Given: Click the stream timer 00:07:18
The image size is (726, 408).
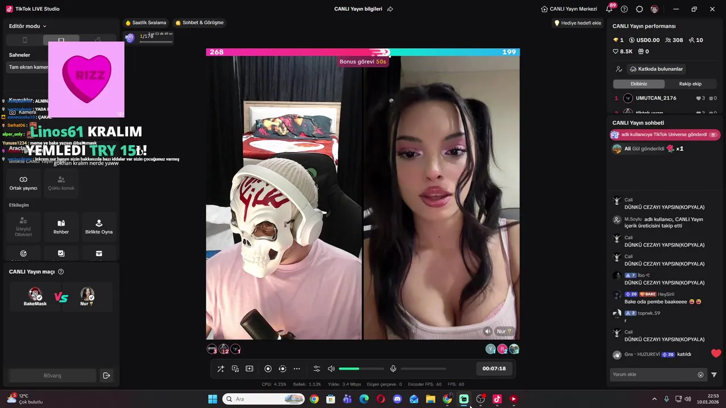Looking at the screenshot, I should click(494, 368).
